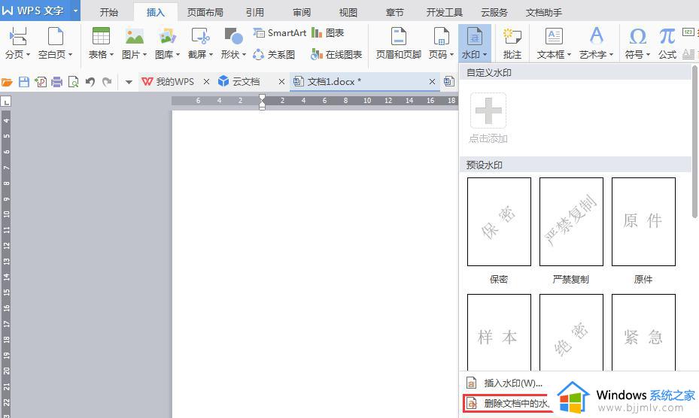Click the 文本框 text box icon
699x418 pixels.
[554, 37]
